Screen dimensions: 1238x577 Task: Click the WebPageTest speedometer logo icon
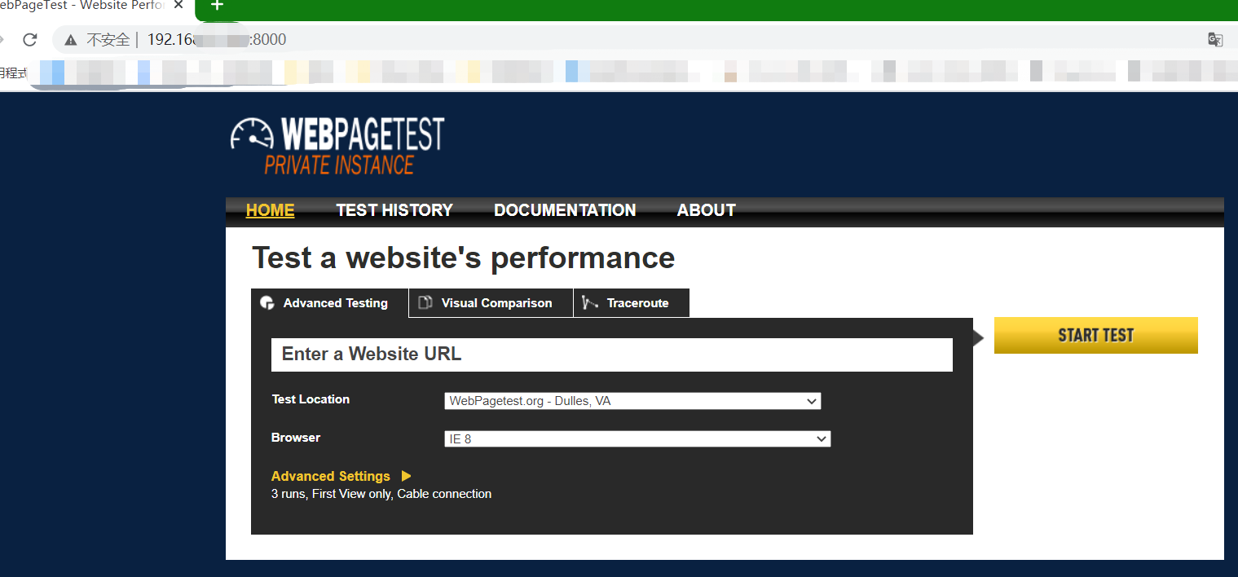click(252, 134)
